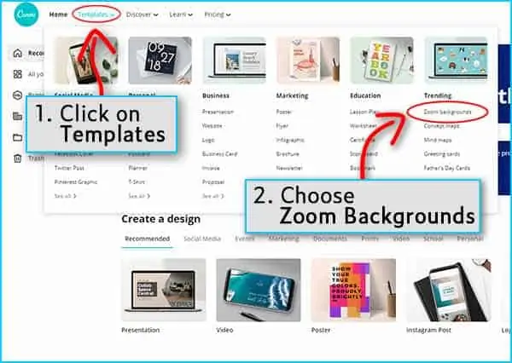This screenshot has height=363, width=512.
Task: Open Poster under Marketing column
Action: click(x=284, y=112)
